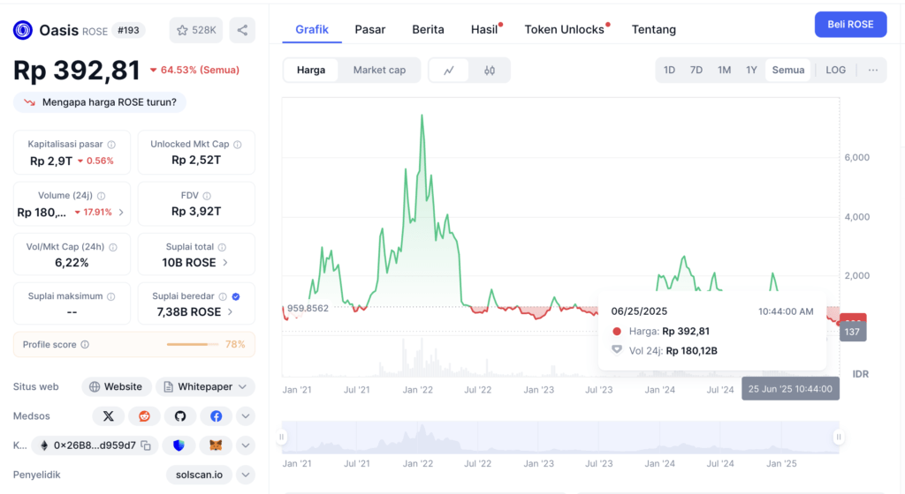The width and height of the screenshot is (905, 494).
Task: Set chart range to Semua
Action: click(787, 70)
